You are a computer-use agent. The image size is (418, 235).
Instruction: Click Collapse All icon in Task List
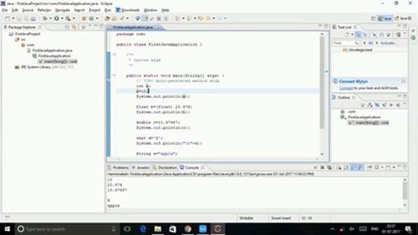[x=381, y=35]
